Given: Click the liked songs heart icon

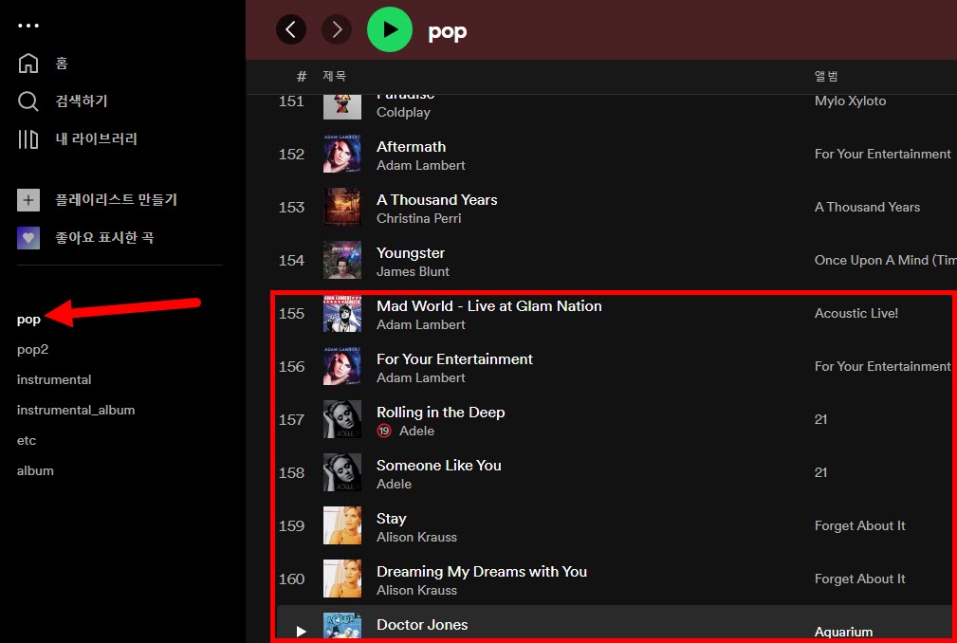Looking at the screenshot, I should point(28,238).
